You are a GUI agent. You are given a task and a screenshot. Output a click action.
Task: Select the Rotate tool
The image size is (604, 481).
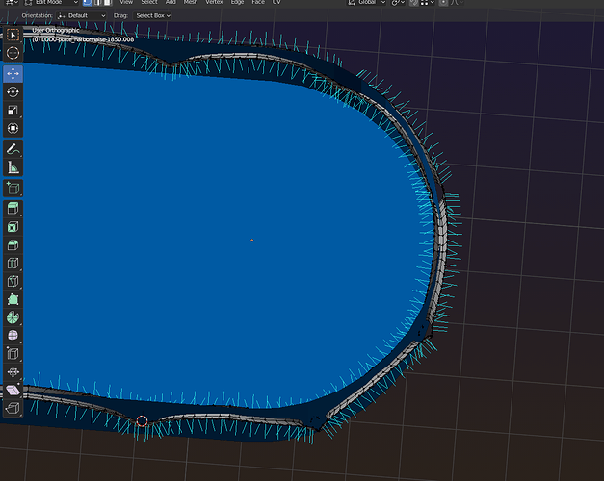pyautogui.click(x=13, y=91)
